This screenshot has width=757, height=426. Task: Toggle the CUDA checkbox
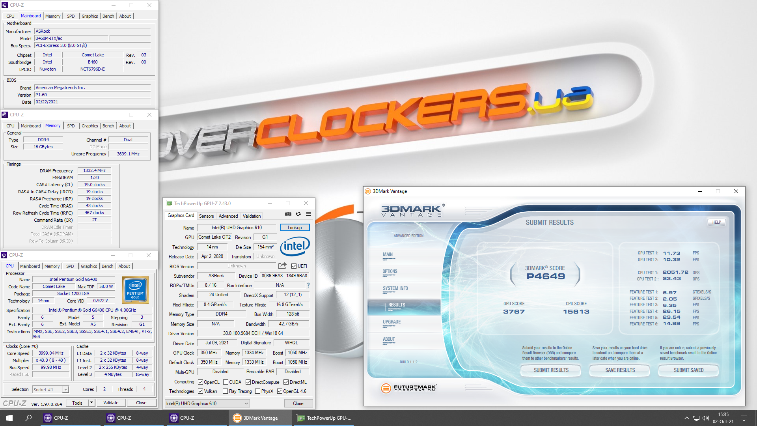(x=226, y=382)
